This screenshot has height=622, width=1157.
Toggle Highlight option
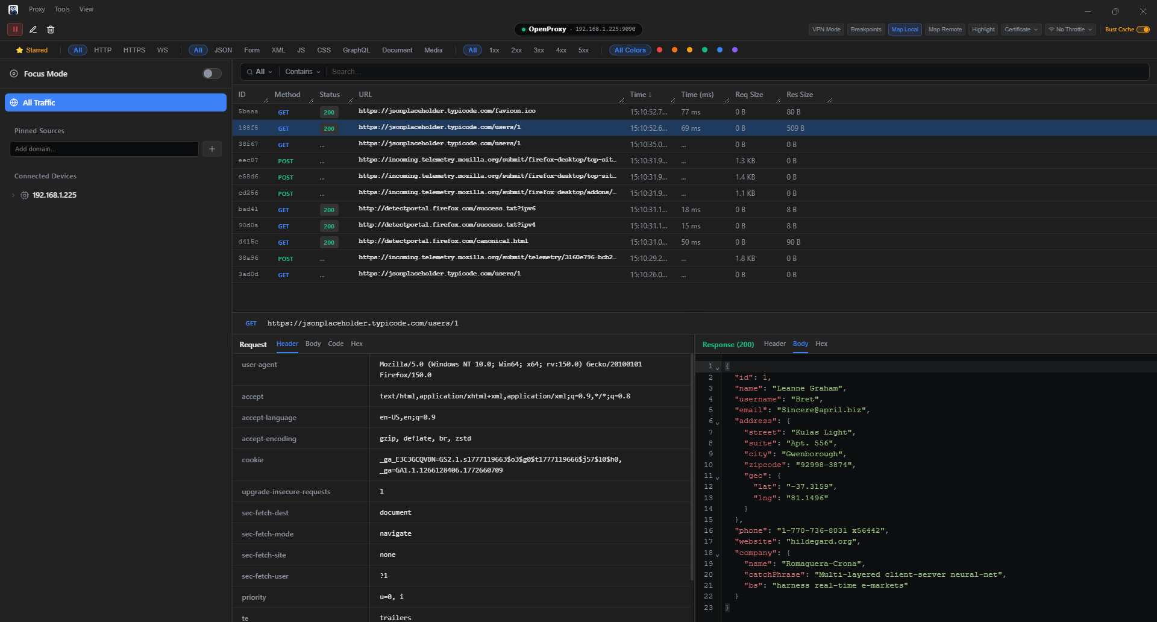pos(983,29)
